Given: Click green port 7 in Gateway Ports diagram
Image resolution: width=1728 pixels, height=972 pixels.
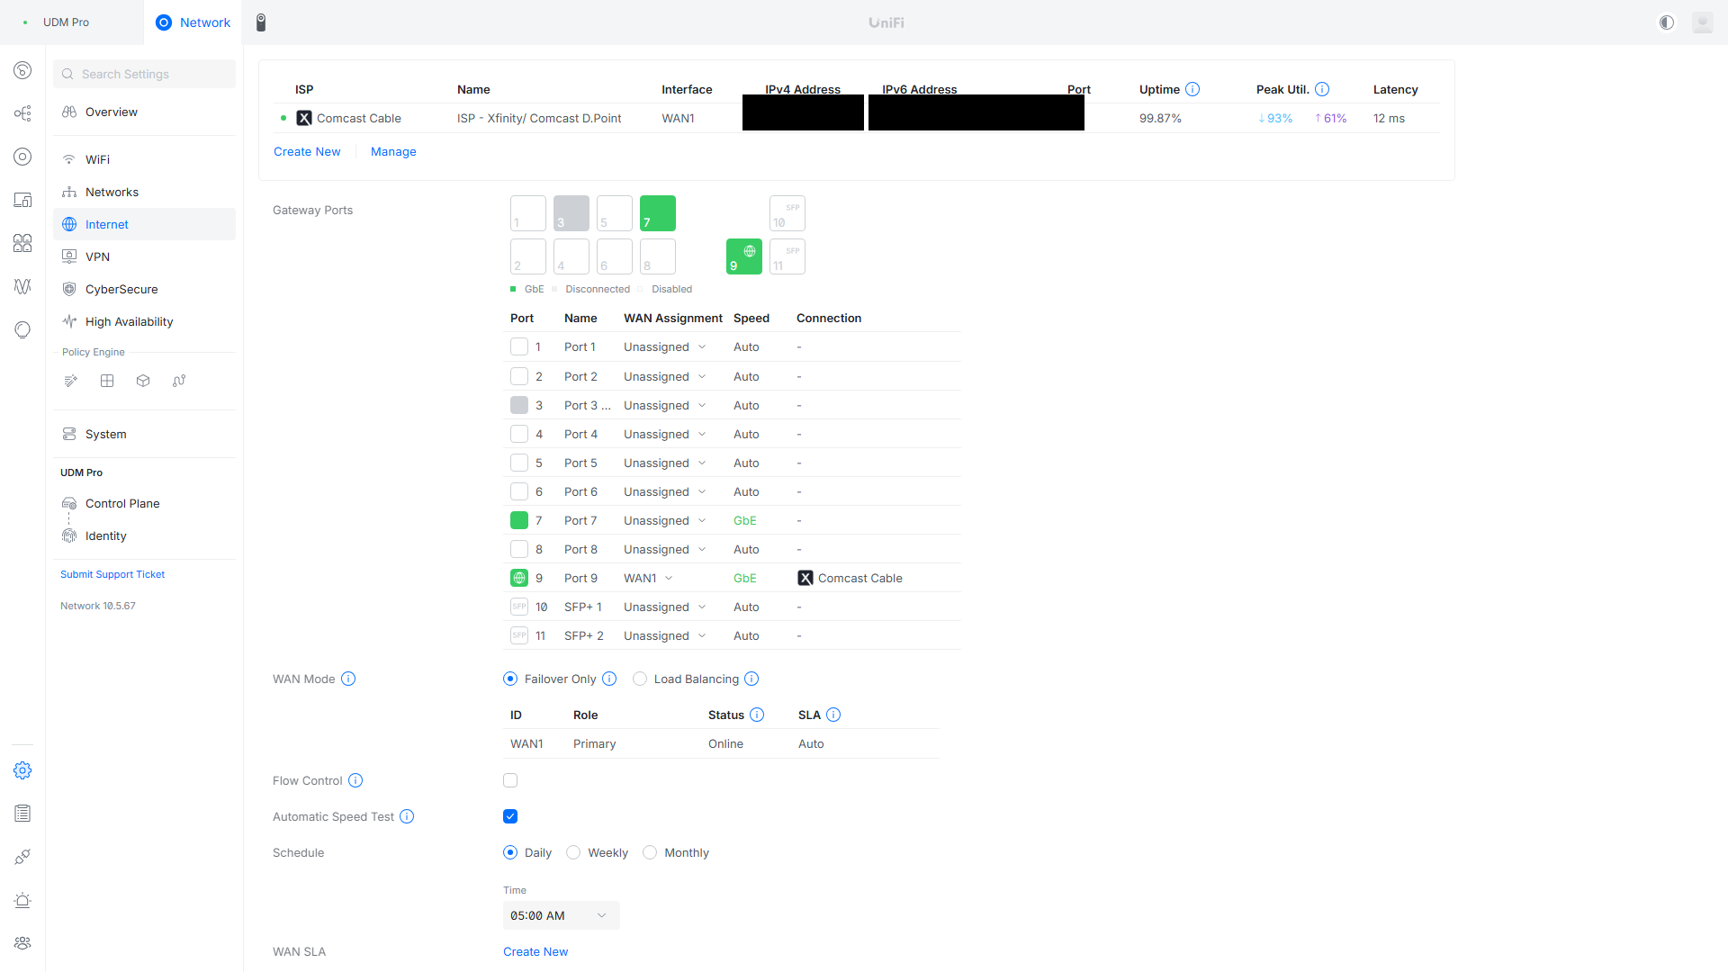Looking at the screenshot, I should pyautogui.click(x=658, y=213).
